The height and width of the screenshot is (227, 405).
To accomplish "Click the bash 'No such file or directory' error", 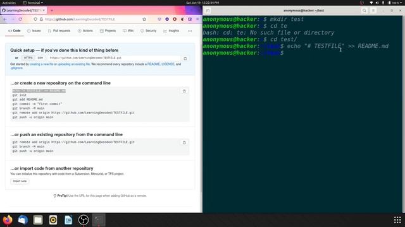I will 268,33.
